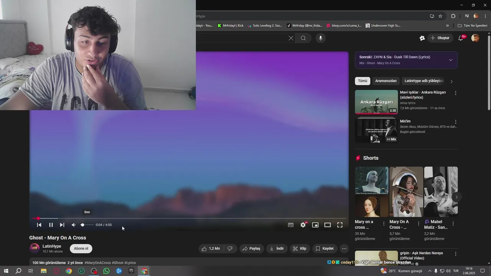Open Chrome extensions puzzle icon
Screen dimensions: 491x276
coord(453,16)
